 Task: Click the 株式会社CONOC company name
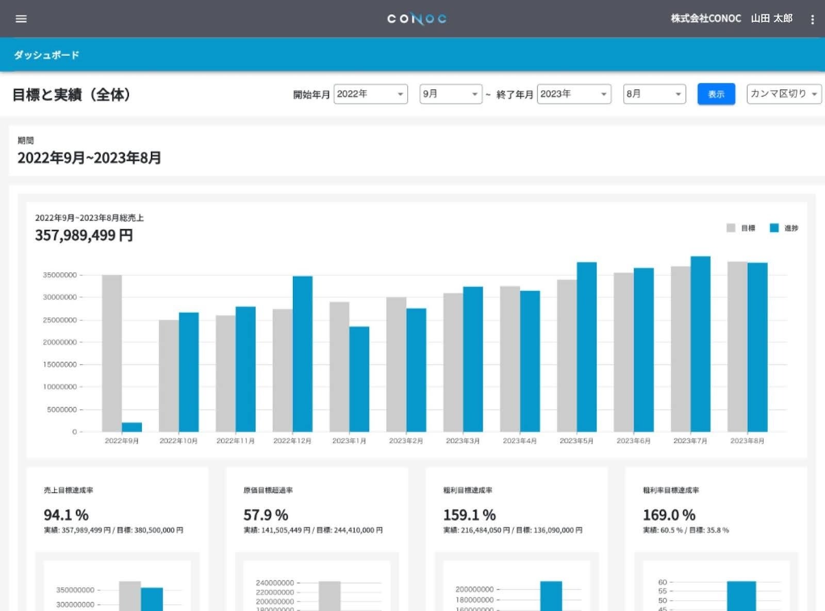coord(706,19)
